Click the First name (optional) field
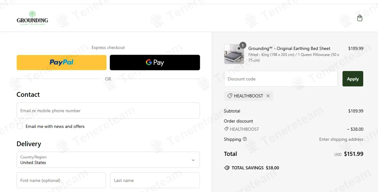Image resolution: width=378 pixels, height=192 pixels. (x=61, y=180)
